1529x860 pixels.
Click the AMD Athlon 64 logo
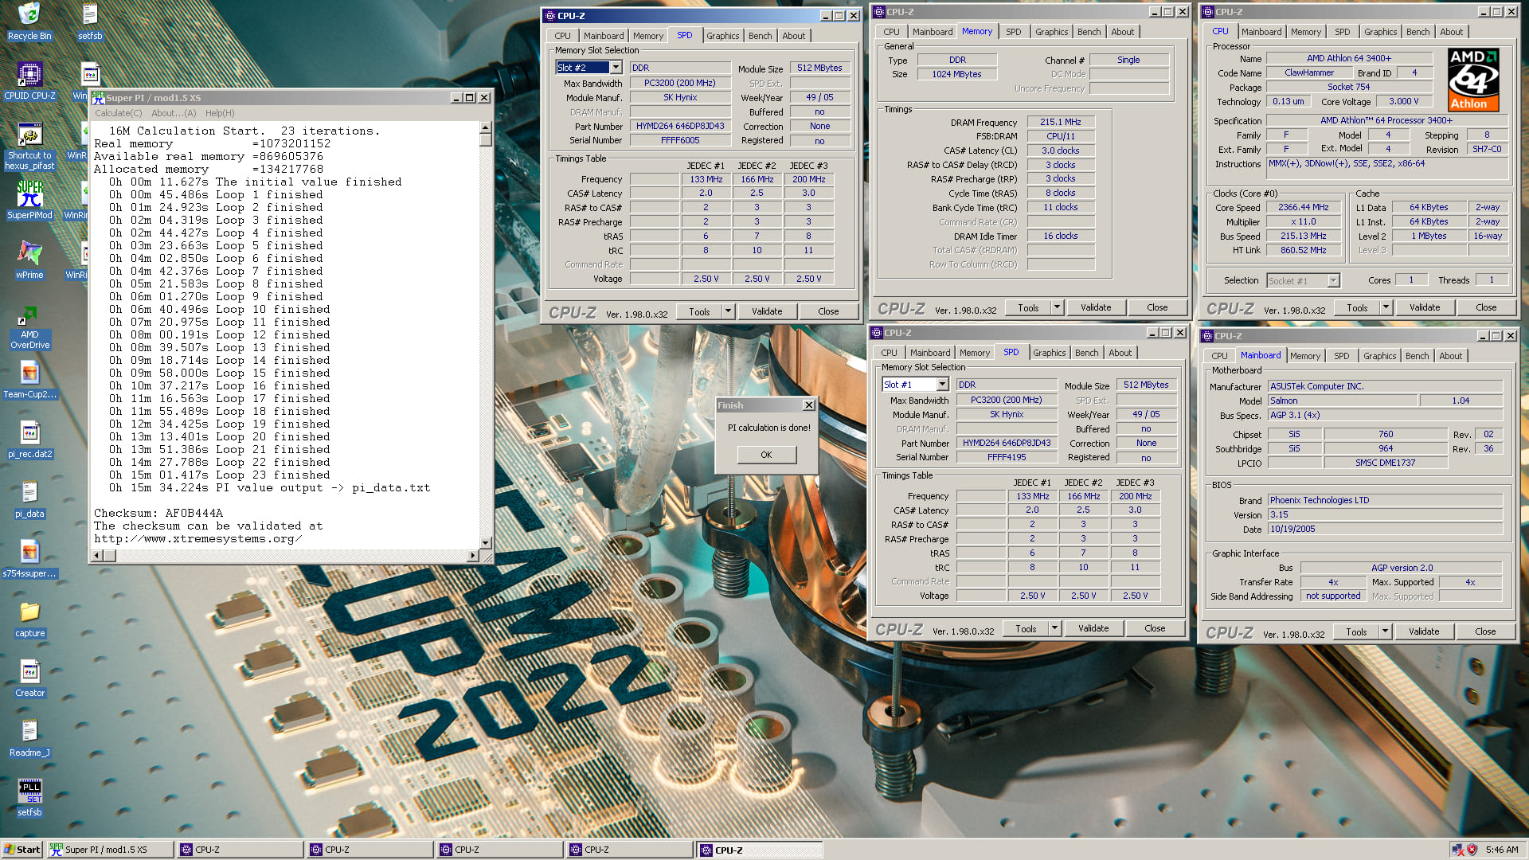1473,80
